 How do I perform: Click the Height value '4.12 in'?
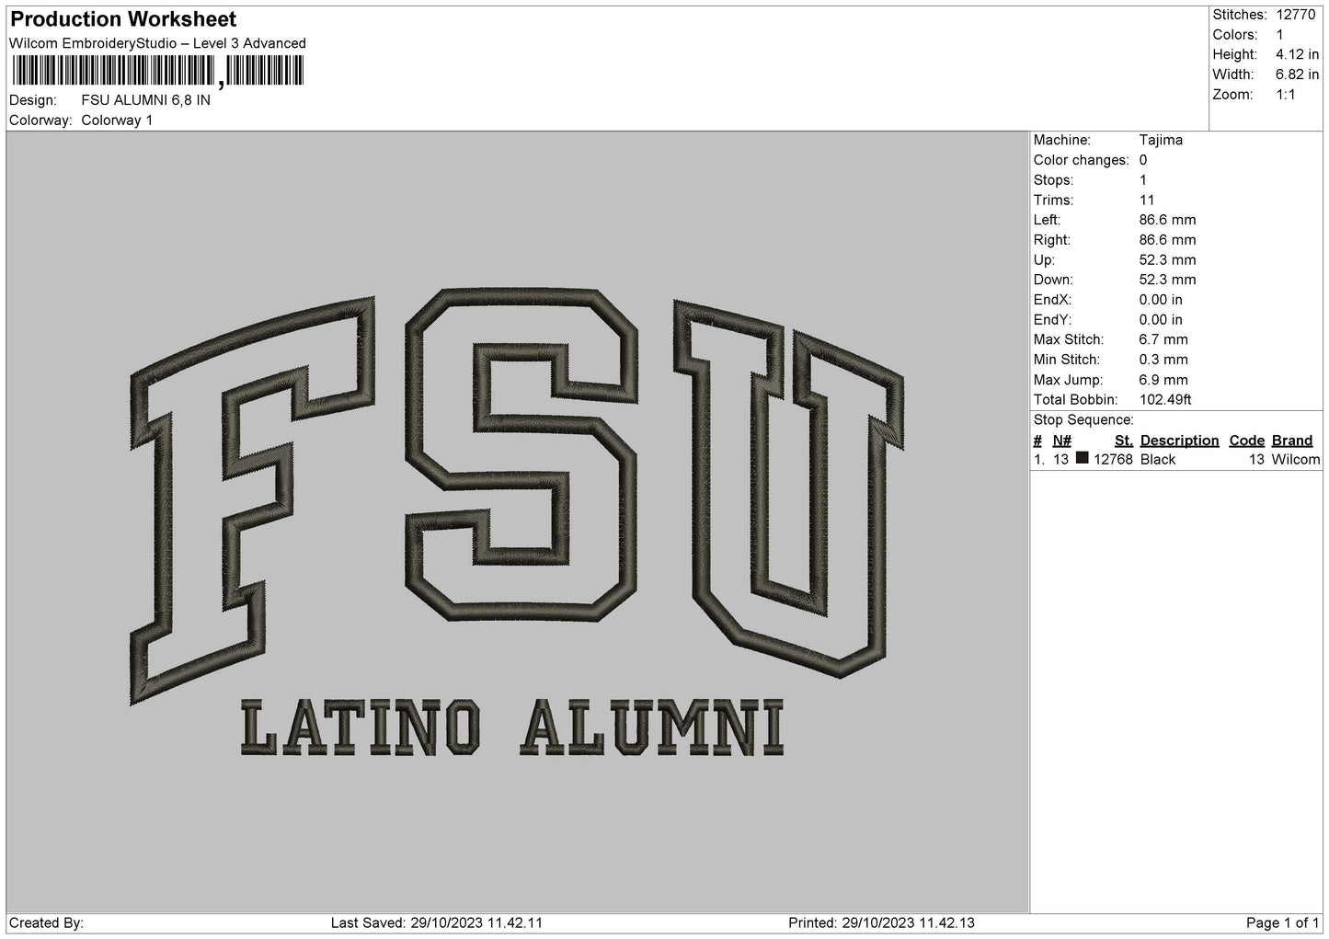[x=1297, y=54]
